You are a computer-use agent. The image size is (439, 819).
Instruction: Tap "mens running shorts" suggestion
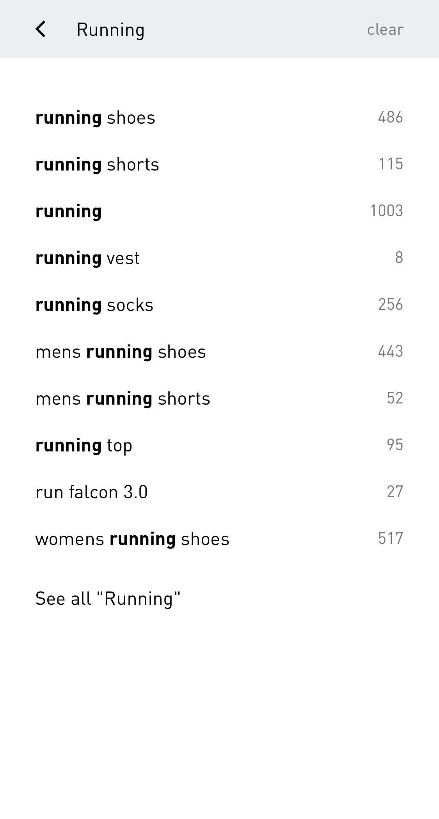123,399
